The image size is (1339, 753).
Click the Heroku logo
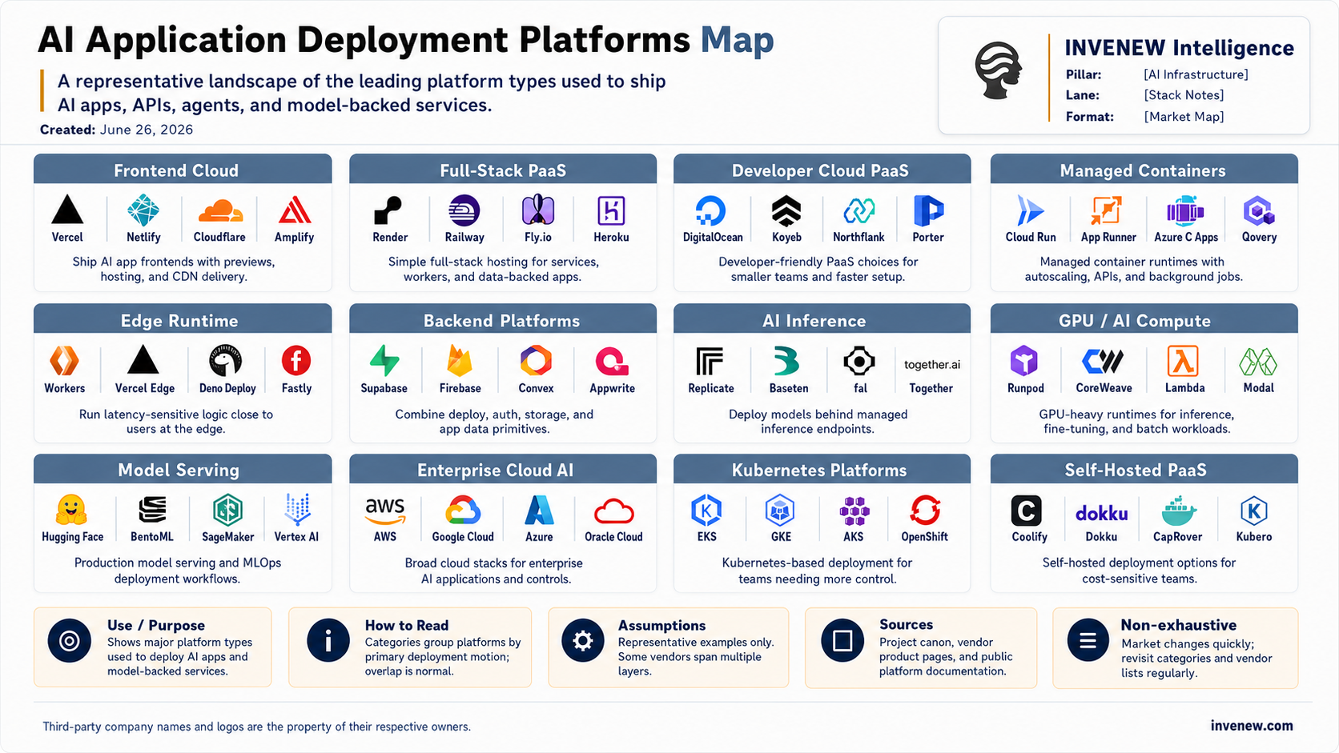pos(611,211)
